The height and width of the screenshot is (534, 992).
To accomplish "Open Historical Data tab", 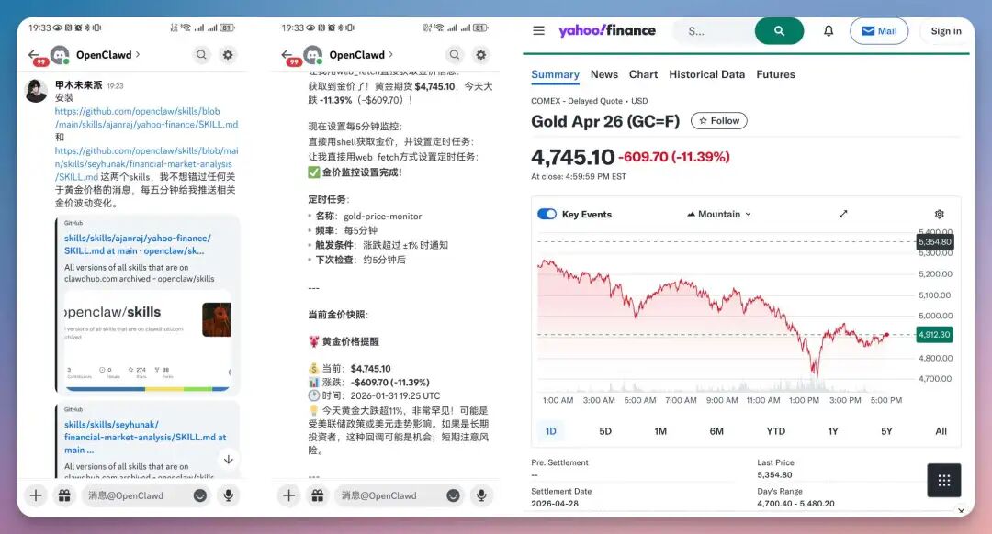I will tap(706, 74).
